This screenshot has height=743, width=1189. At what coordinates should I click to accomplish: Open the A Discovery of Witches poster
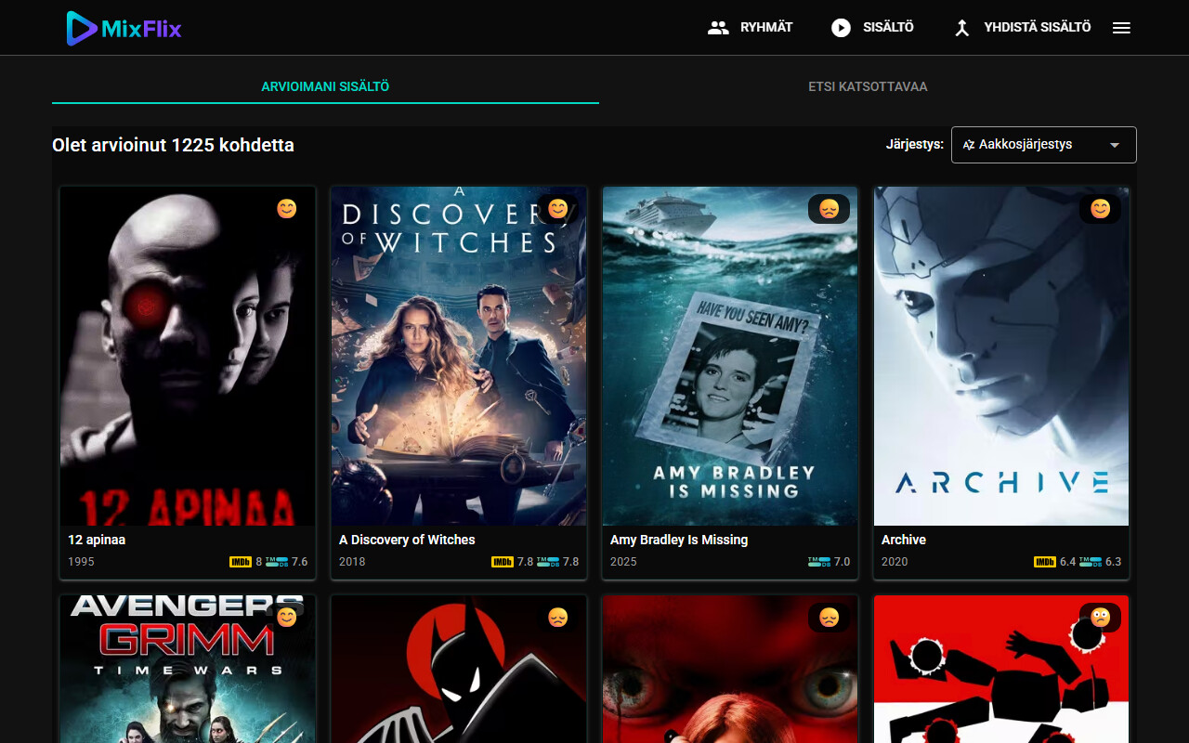click(x=459, y=357)
